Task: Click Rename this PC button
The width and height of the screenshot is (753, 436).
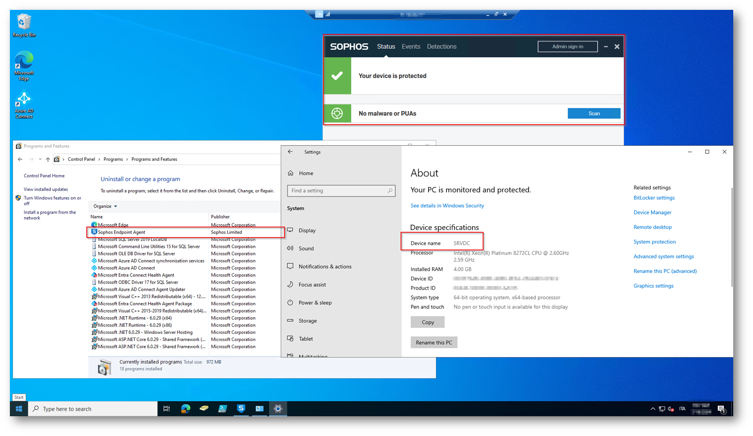Action: point(434,342)
